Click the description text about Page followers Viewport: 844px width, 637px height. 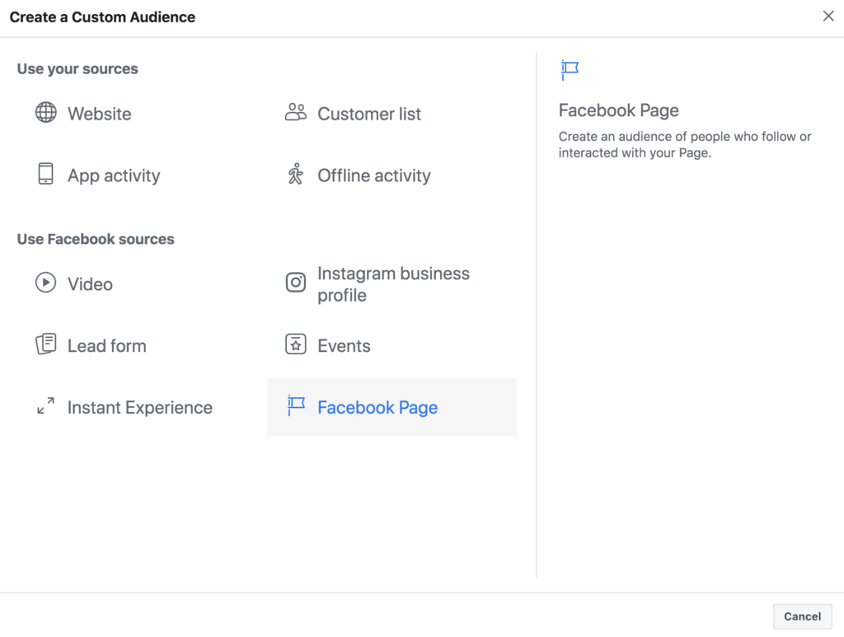(685, 144)
